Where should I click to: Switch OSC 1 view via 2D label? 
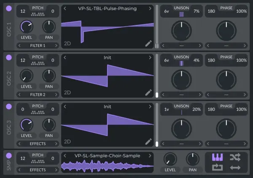point(67,43)
